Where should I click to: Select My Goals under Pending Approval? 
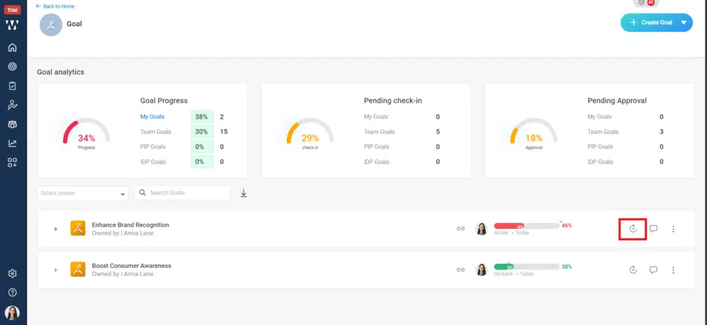click(x=600, y=117)
